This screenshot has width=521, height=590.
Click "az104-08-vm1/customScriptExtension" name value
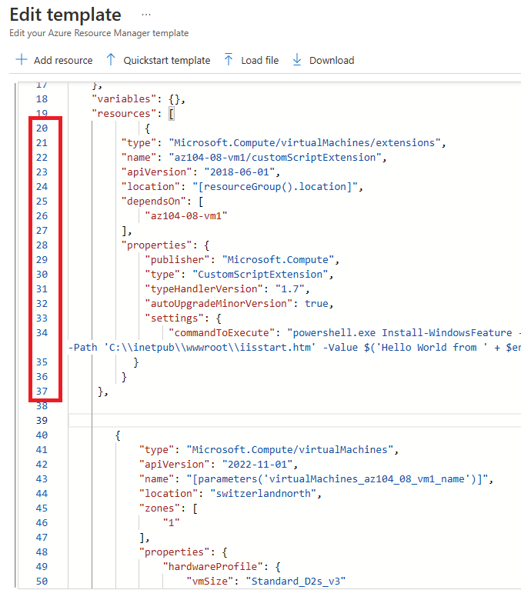276,158
